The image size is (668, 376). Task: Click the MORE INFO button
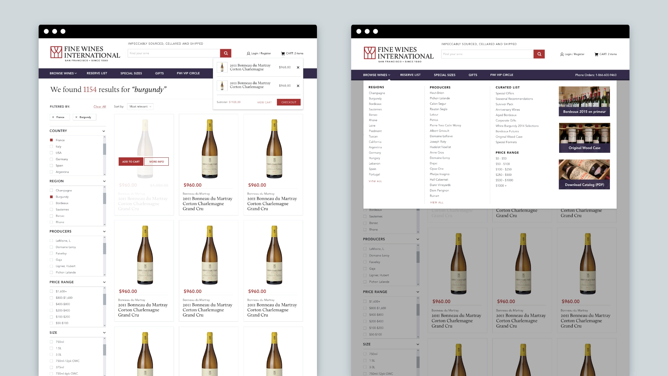pyautogui.click(x=157, y=162)
